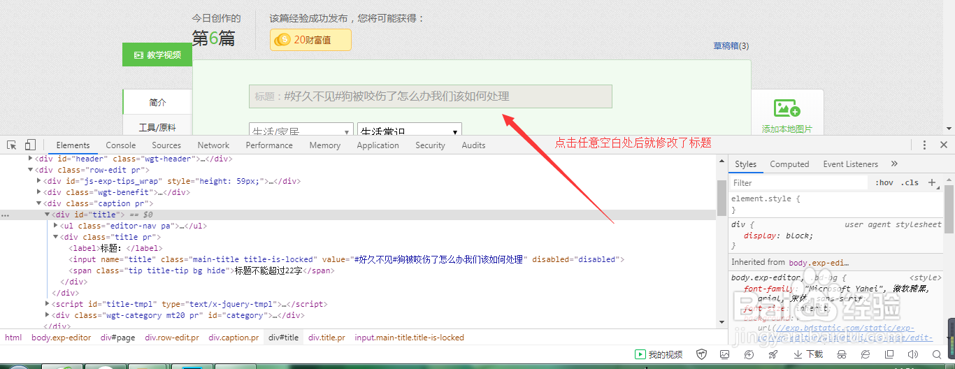This screenshot has height=369, width=955.
Task: Open the DevTools three-dot customize menu
Action: [924, 145]
